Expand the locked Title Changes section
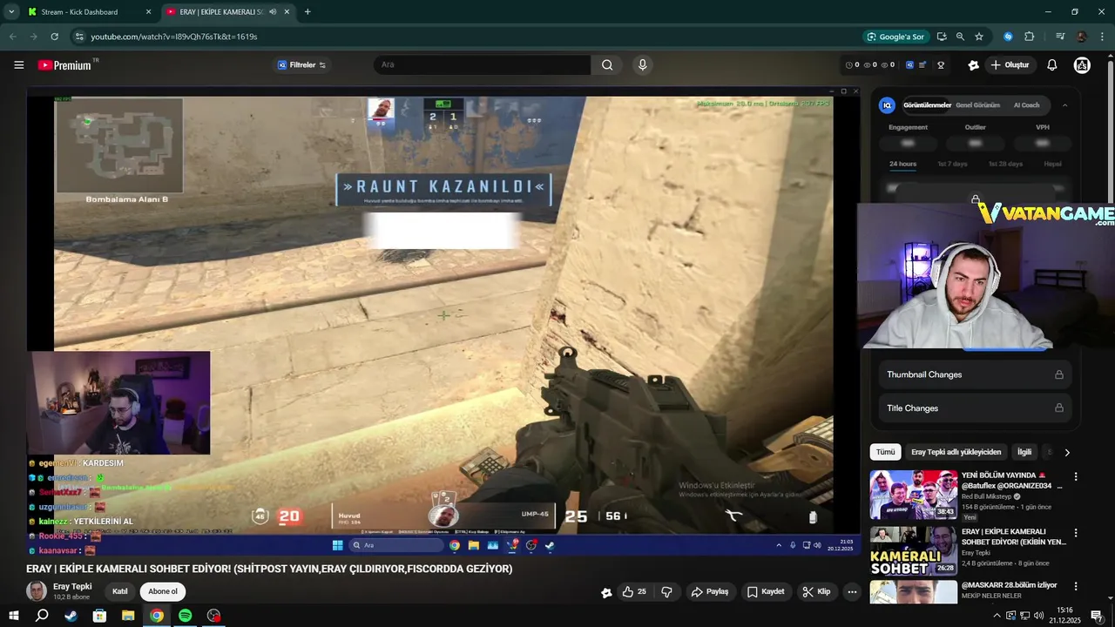 click(975, 408)
